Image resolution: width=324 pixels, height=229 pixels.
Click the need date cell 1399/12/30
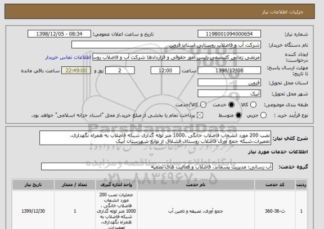[x=33, y=211]
